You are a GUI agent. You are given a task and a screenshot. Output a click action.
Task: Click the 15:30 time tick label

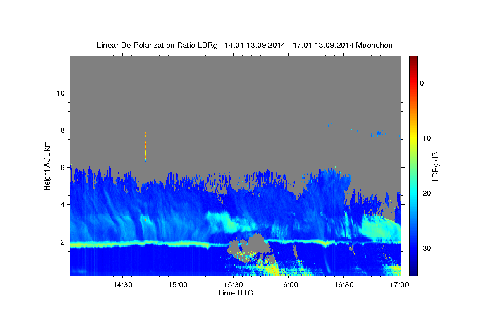click(233, 285)
